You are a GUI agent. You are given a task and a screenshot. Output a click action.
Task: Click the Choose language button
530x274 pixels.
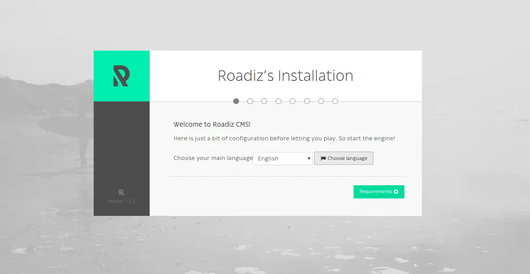344,158
